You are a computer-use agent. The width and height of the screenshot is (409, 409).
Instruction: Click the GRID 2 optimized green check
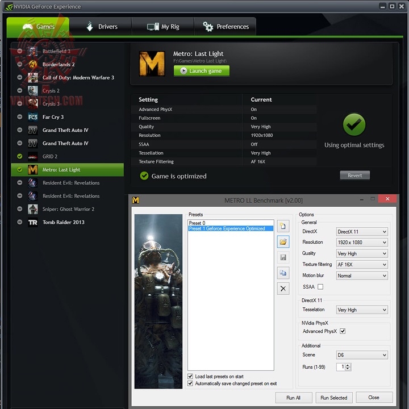pyautogui.click(x=19, y=156)
